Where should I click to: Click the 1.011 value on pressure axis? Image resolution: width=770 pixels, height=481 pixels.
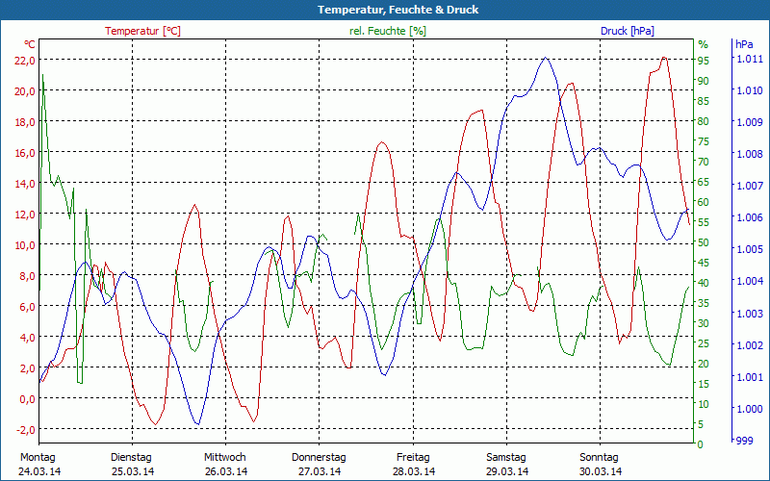click(749, 60)
